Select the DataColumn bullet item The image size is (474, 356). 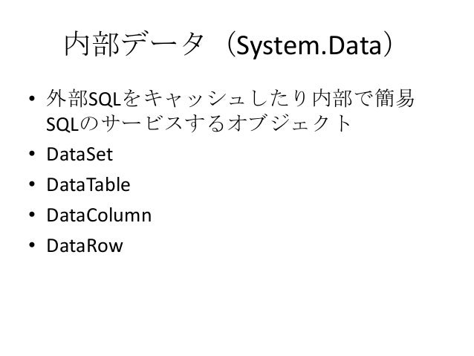[x=99, y=215]
